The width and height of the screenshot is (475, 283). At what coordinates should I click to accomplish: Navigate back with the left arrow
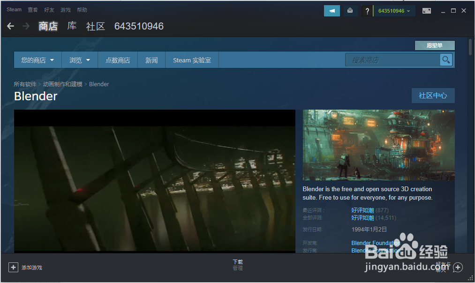pos(10,26)
